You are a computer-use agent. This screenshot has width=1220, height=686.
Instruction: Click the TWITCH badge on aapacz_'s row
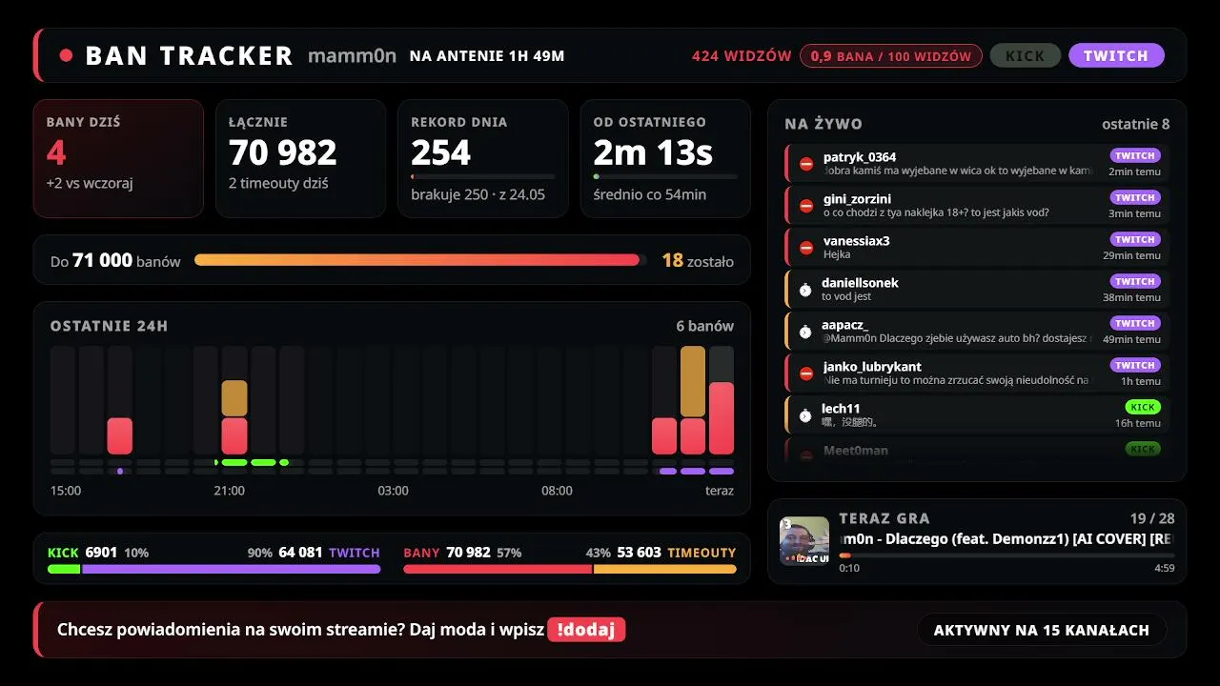pos(1135,323)
